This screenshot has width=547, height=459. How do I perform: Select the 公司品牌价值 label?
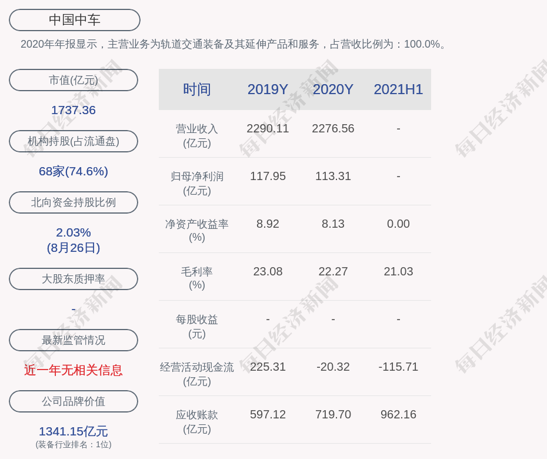click(x=74, y=401)
